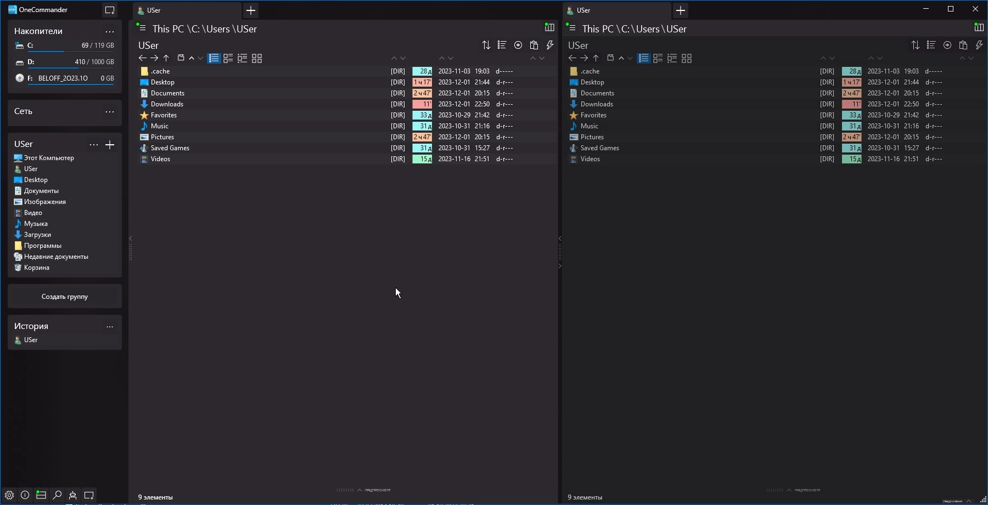Go up one folder in left pane
The height and width of the screenshot is (505, 988).
[x=166, y=58]
